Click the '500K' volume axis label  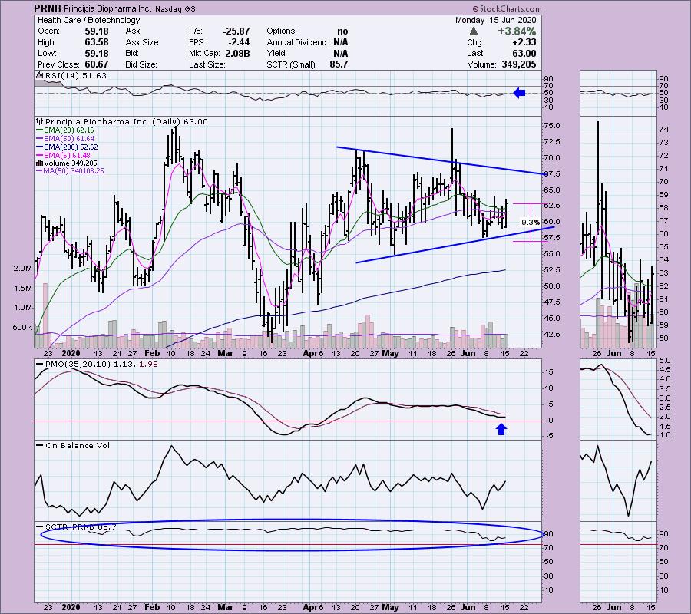[23, 328]
